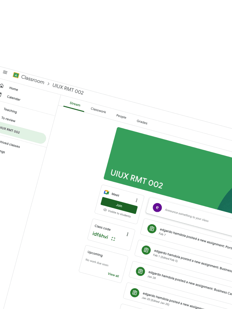Image resolution: width=232 pixels, height=309 pixels.
Task: Click the Visible to students eye icon
Action: tap(105, 210)
